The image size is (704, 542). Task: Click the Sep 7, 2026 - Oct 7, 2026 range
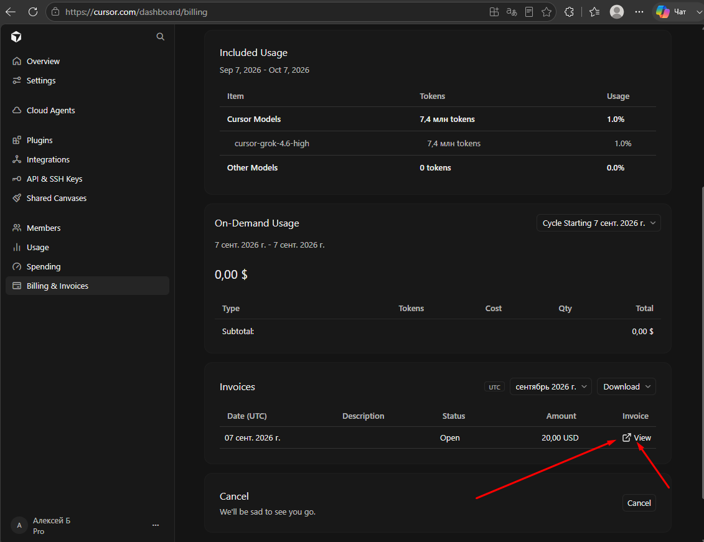[265, 70]
